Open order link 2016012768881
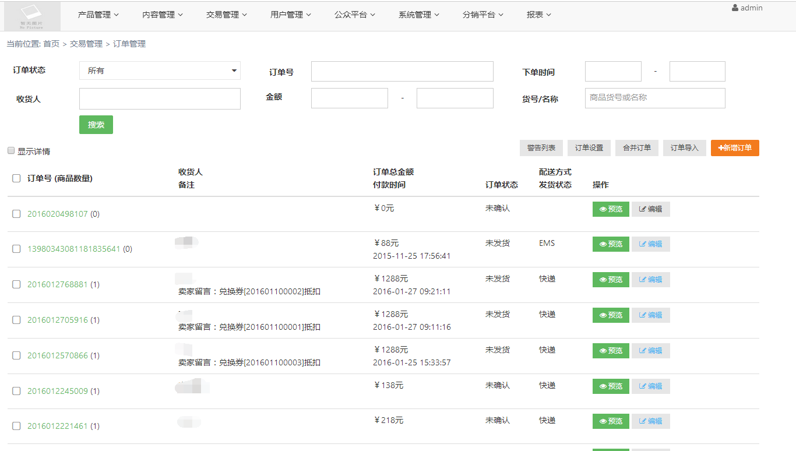This screenshot has height=451, width=796. pyautogui.click(x=58, y=284)
